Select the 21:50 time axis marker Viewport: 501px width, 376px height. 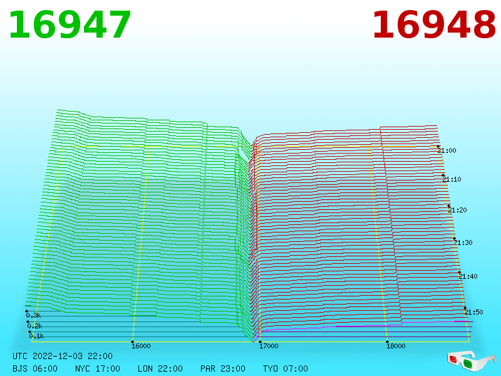(x=474, y=312)
